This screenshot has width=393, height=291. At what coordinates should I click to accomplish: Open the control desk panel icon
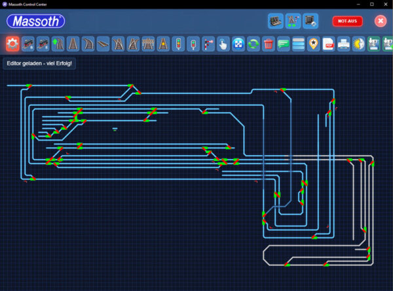(276, 21)
